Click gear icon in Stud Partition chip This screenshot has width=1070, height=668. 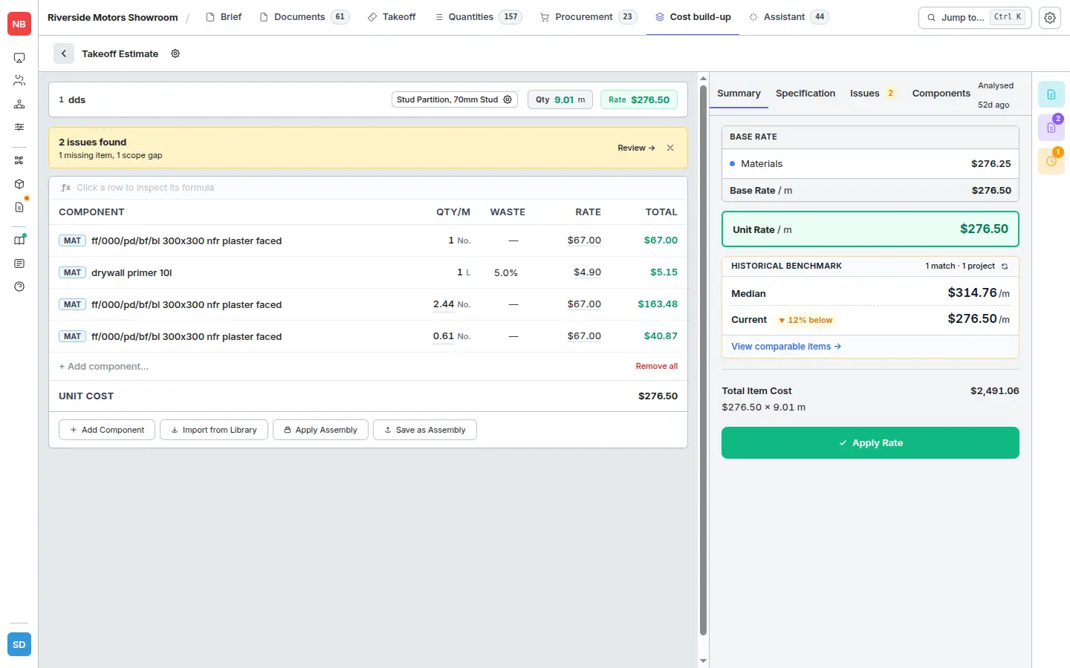point(508,99)
